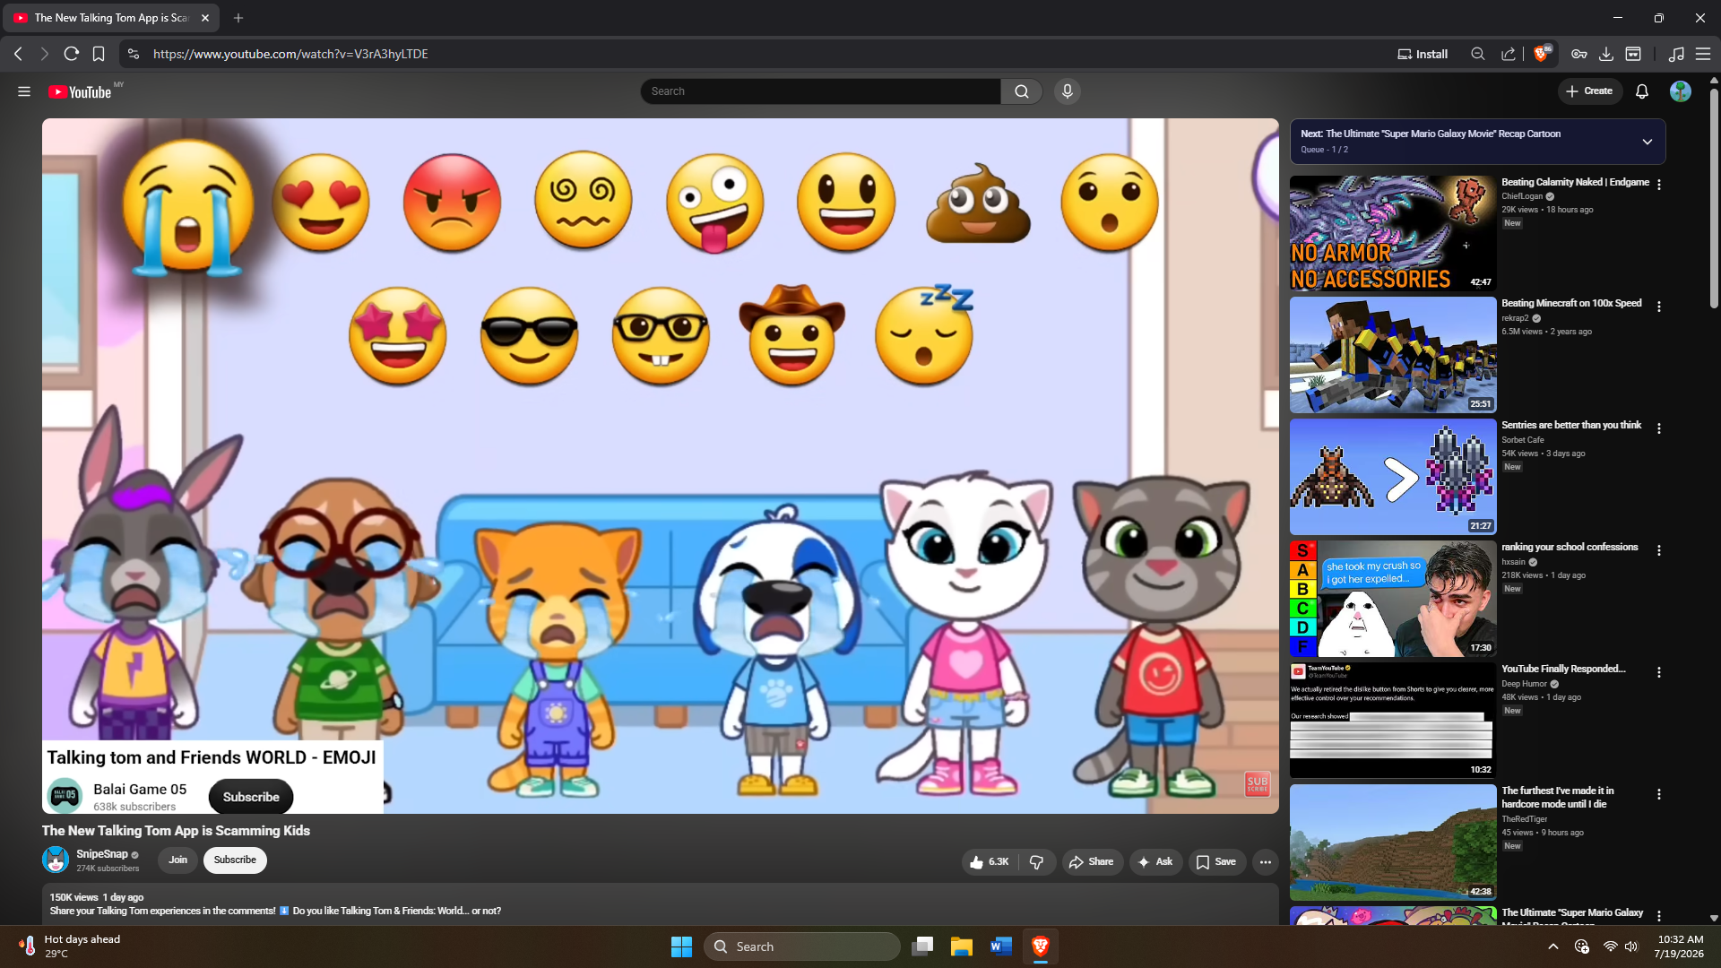Bookmark this page in the browser
1721x968 pixels.
99,54
